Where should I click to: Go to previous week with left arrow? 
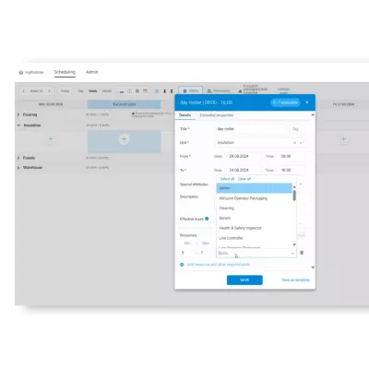pos(24,91)
